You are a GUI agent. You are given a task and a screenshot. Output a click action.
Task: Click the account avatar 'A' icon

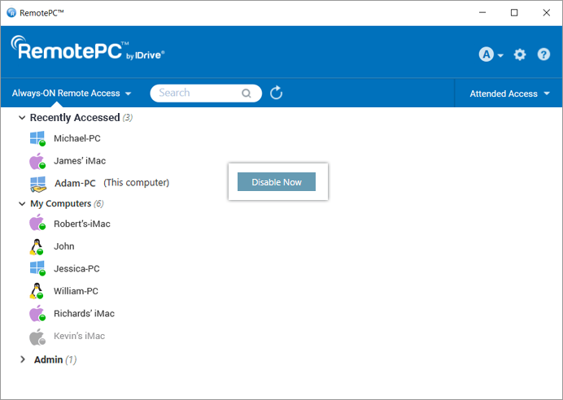click(487, 54)
